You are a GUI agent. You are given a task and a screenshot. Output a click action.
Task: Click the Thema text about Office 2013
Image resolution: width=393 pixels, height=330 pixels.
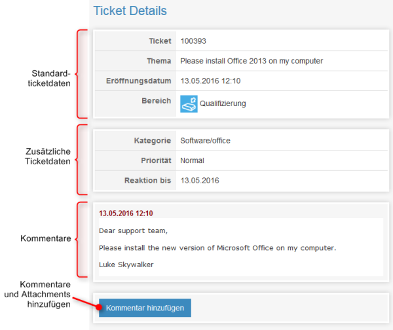(252, 61)
